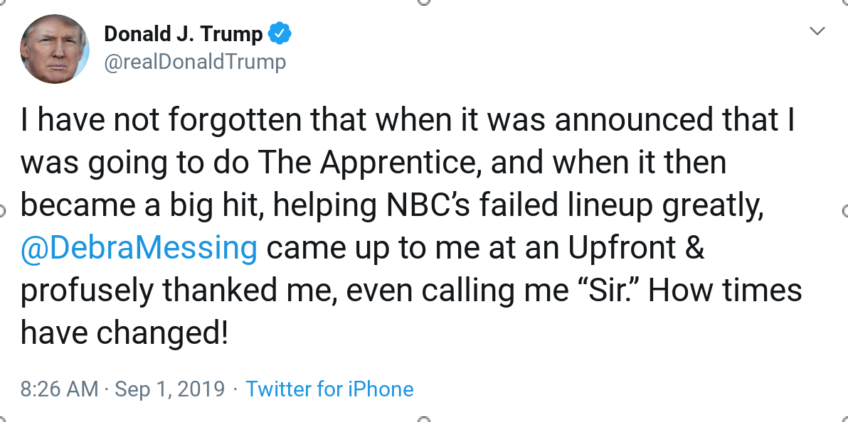Screen dimensions: 848x422
Task: Grab the bottom center selection handle
Action: point(424,419)
